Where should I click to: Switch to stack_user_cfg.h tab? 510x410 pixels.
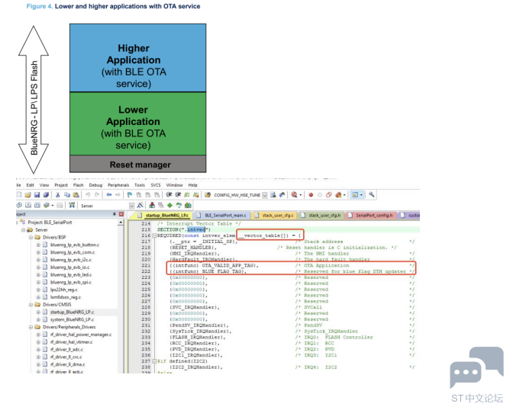point(321,215)
